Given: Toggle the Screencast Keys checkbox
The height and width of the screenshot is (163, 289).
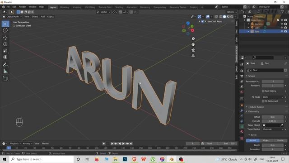Looking at the screenshot, I should click(203, 21).
